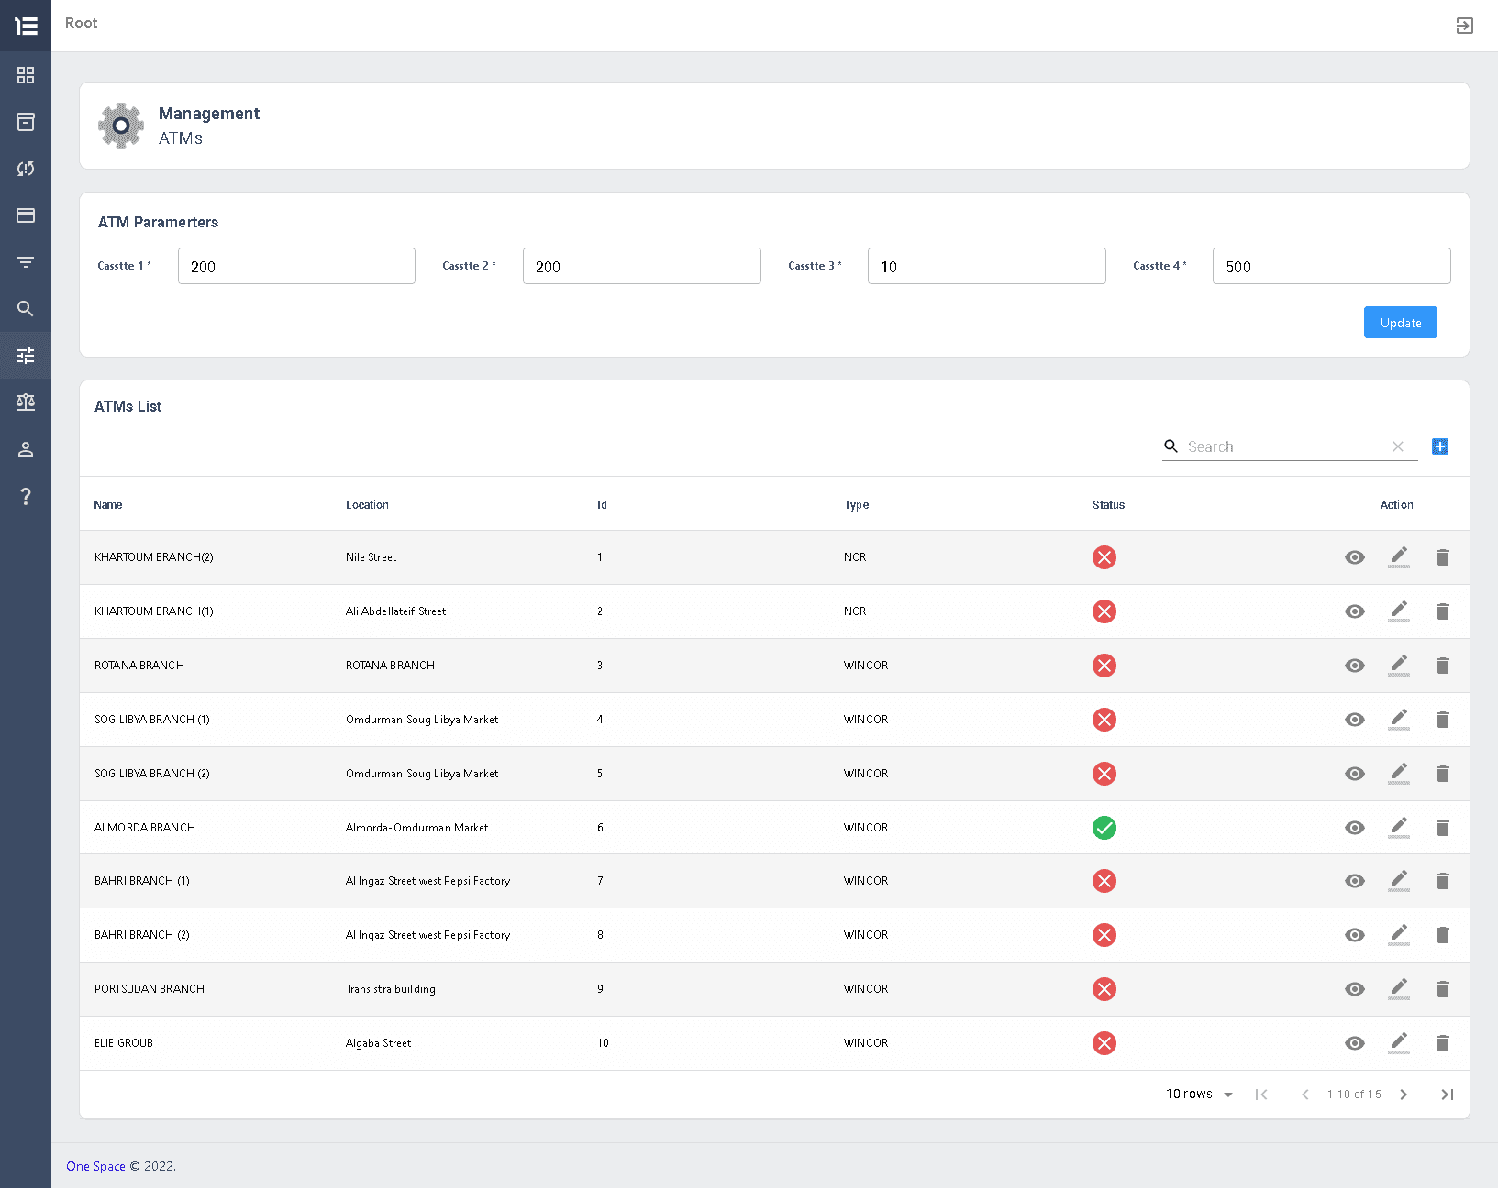
Task: Jump to last page of ATMs list
Action: tap(1448, 1094)
